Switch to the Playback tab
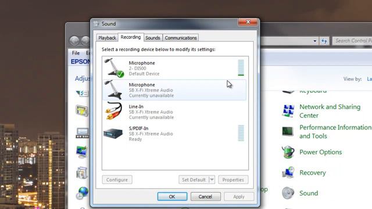The width and height of the screenshot is (372, 209). point(107,38)
